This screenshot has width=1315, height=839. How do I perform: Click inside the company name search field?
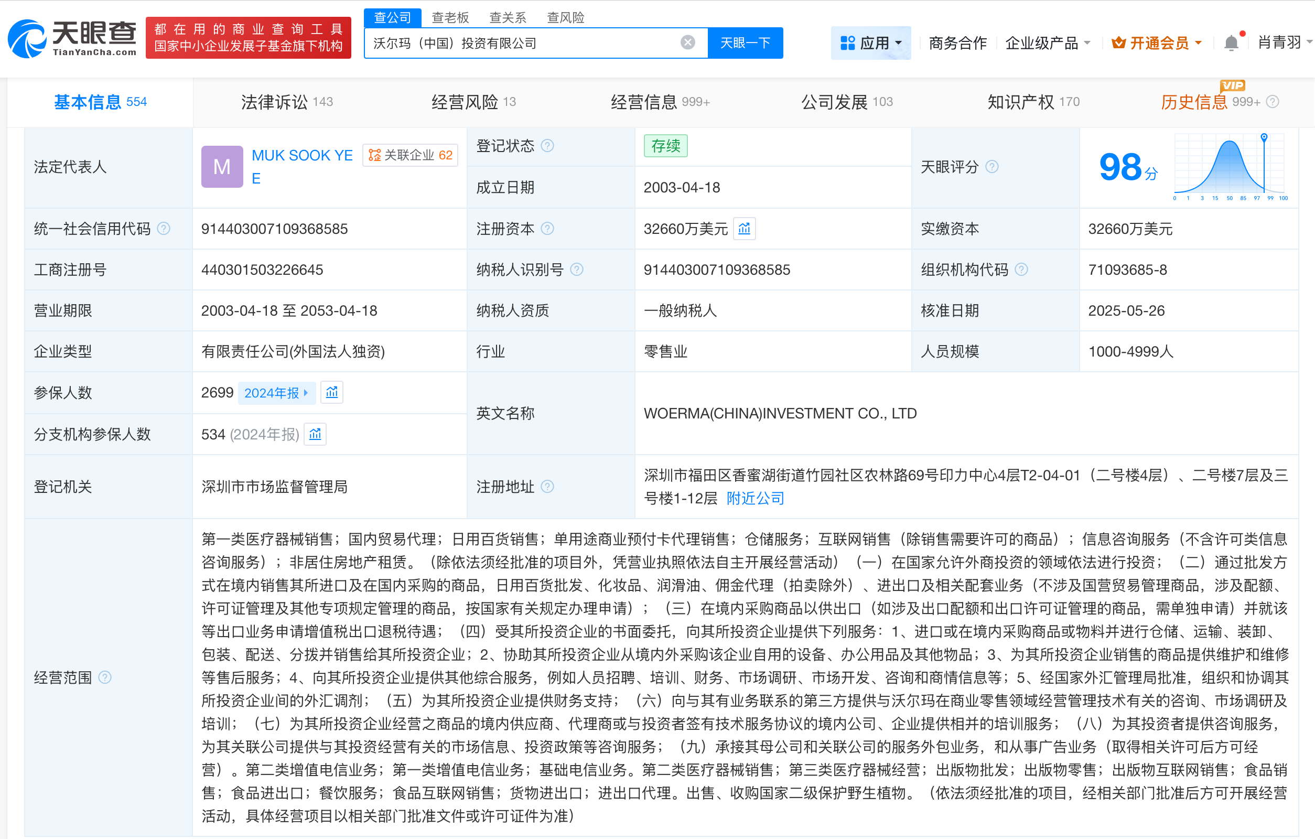coord(519,42)
